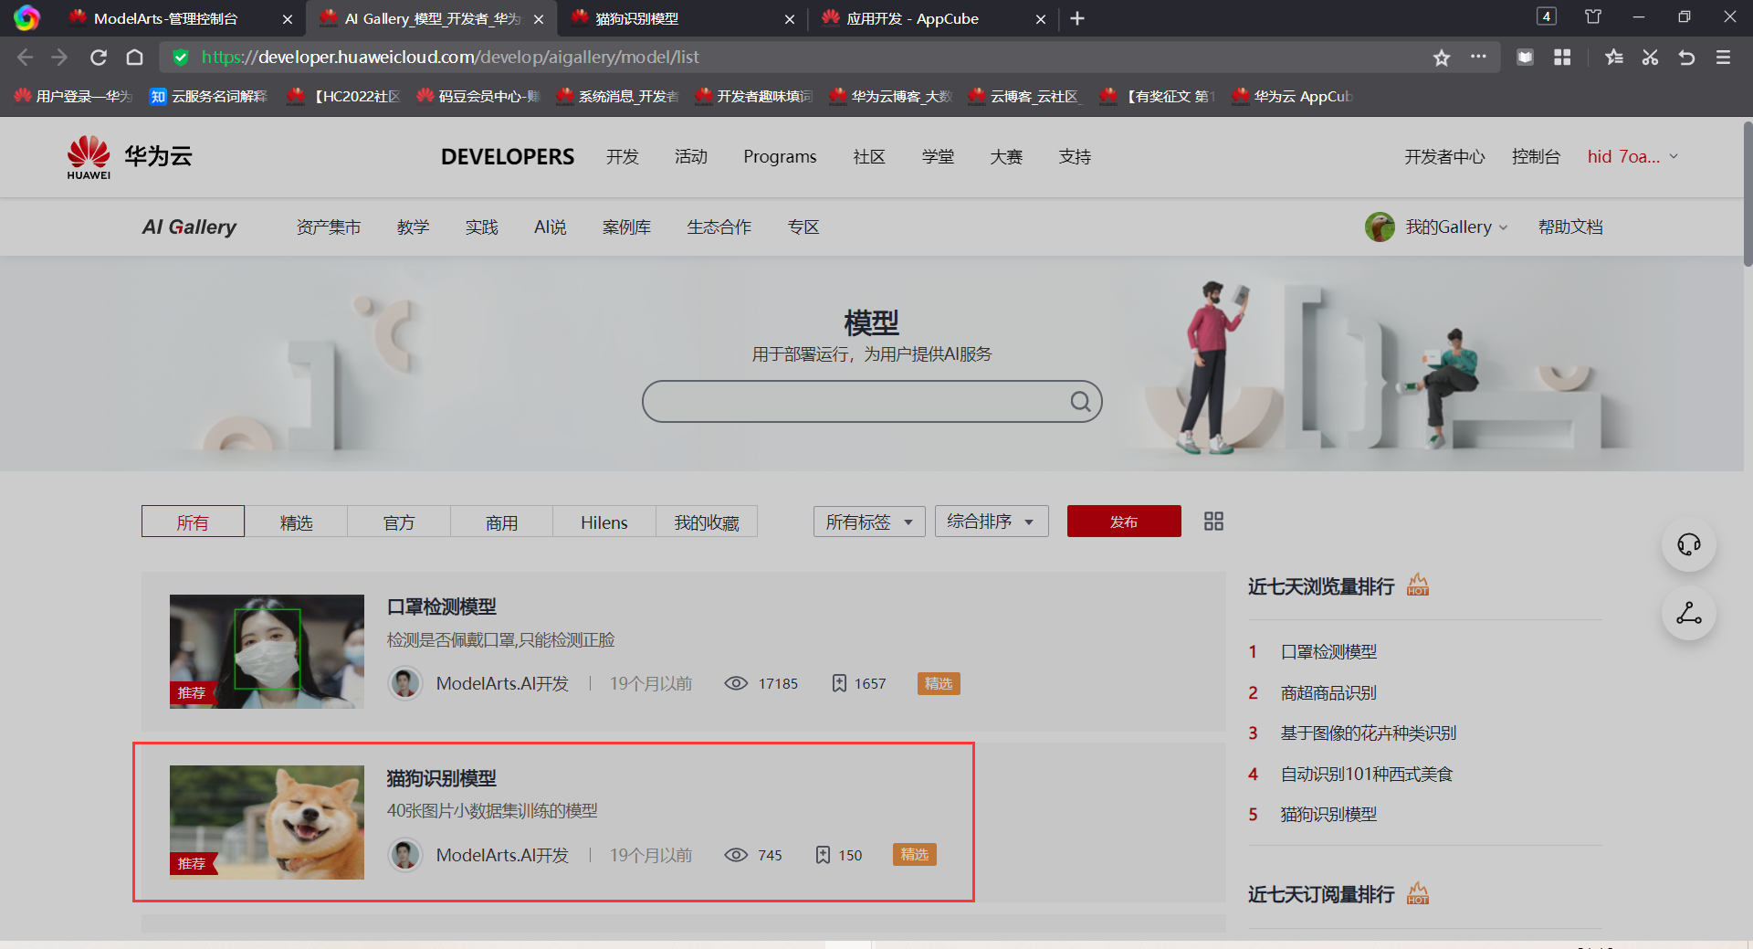This screenshot has width=1753, height=949.
Task: Open the Programs navigation item
Action: tap(780, 157)
